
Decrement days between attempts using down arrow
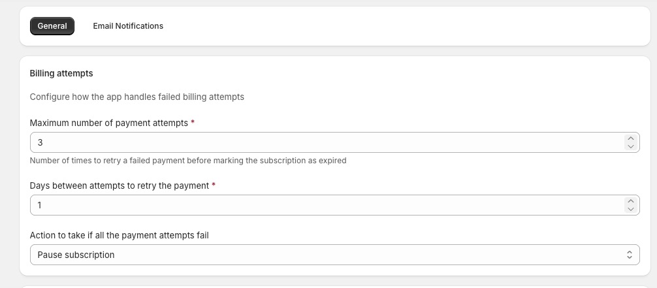(x=630, y=209)
